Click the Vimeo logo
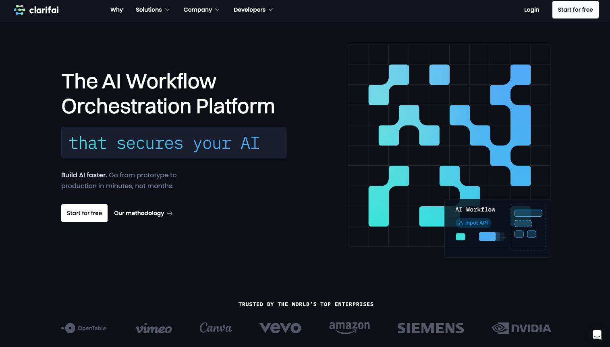Viewport: 610px width, 347px height. click(154, 329)
